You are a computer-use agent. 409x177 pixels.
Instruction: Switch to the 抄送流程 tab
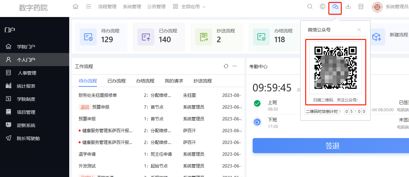click(x=203, y=81)
